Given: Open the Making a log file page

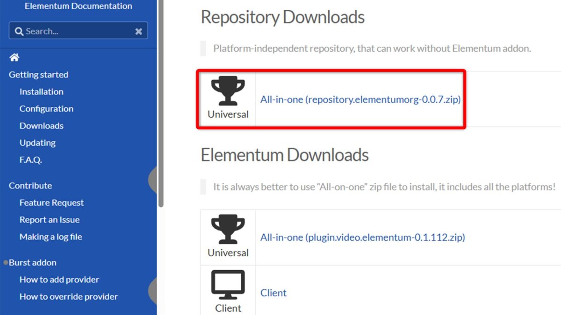Looking at the screenshot, I should click(50, 237).
